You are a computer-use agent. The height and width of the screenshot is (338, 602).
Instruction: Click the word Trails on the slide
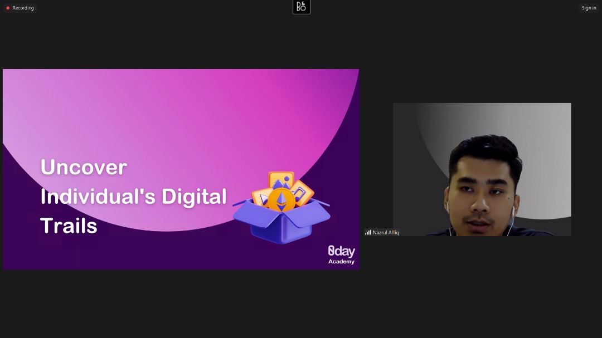point(69,226)
